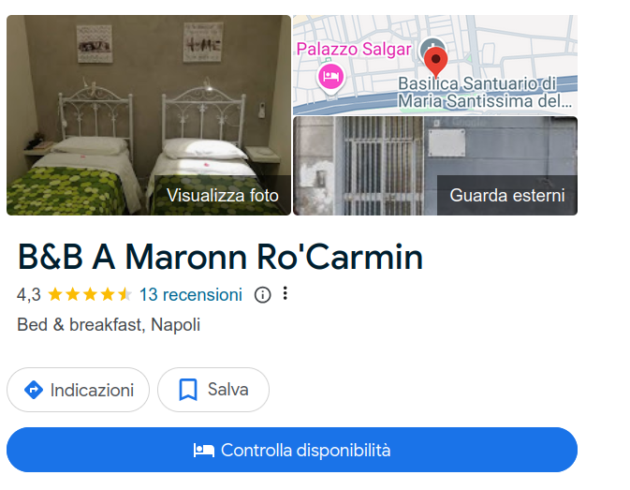The height and width of the screenshot is (490, 630).
Task: Click the Salva button
Action: 213,390
